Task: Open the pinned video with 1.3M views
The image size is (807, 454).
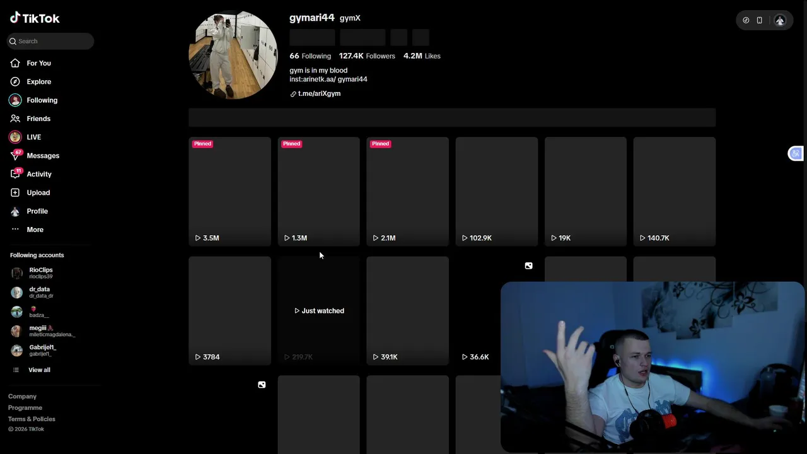Action: [x=318, y=191]
